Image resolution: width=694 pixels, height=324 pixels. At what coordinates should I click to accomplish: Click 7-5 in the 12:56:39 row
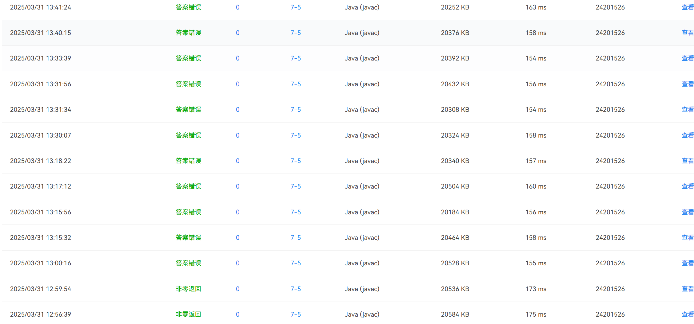tap(296, 314)
